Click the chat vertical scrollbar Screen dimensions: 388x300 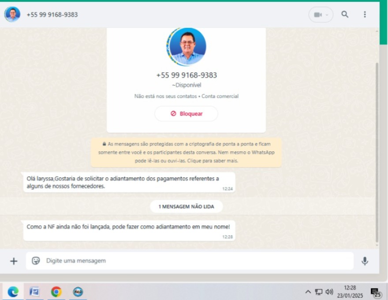pyautogui.click(x=376, y=150)
